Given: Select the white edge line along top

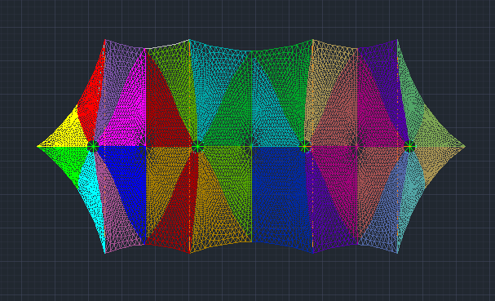Looking at the screenshot, I should (x=167, y=45).
